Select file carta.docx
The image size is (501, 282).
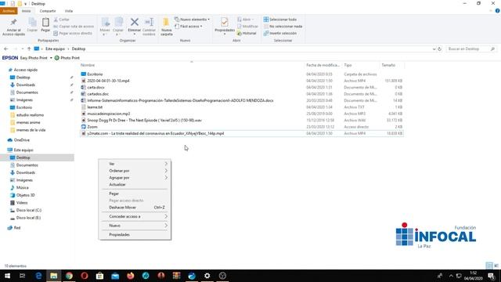96,87
